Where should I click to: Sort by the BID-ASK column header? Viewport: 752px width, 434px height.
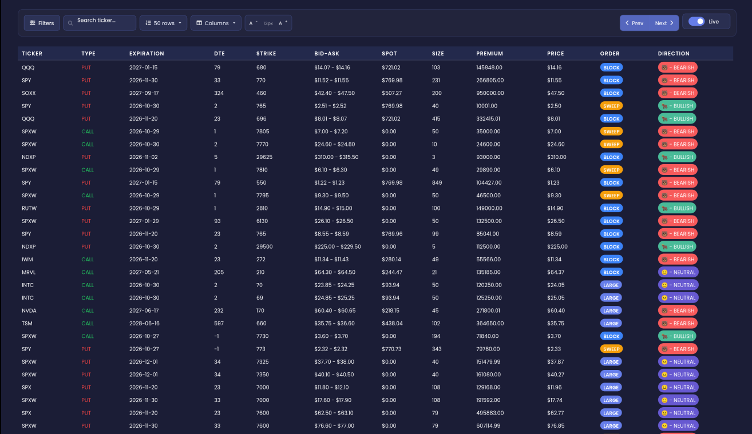coord(327,54)
